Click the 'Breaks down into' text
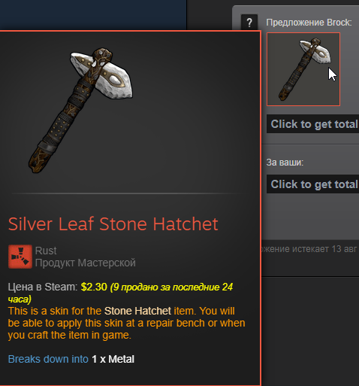Viewport: 359px width, 386px height. pos(48,359)
